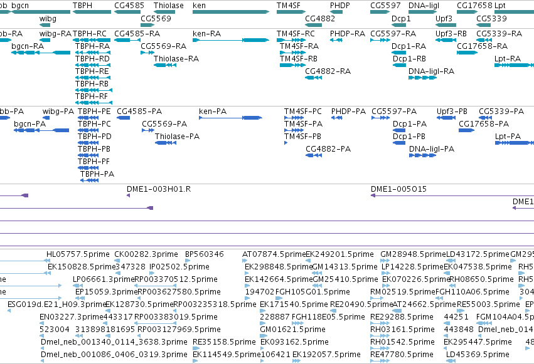
Task: Click the PHDP-RA transcript label
Action: coord(348,34)
